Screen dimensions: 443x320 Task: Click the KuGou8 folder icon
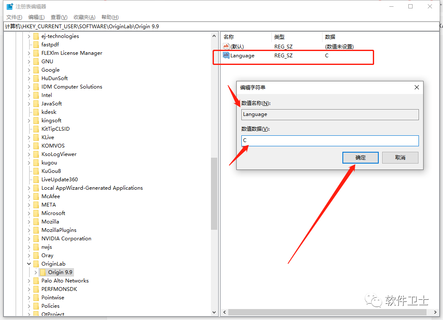tap(36, 171)
